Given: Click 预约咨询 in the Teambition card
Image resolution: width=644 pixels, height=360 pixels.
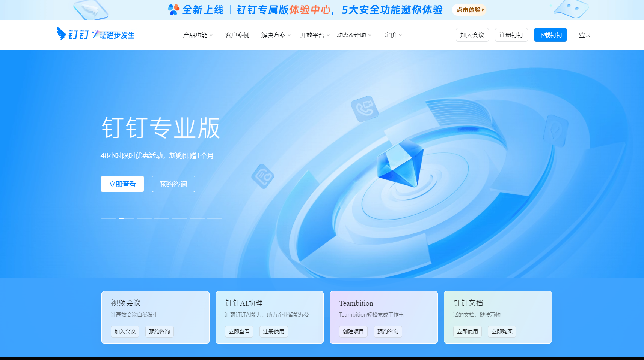Looking at the screenshot, I should click(x=388, y=332).
